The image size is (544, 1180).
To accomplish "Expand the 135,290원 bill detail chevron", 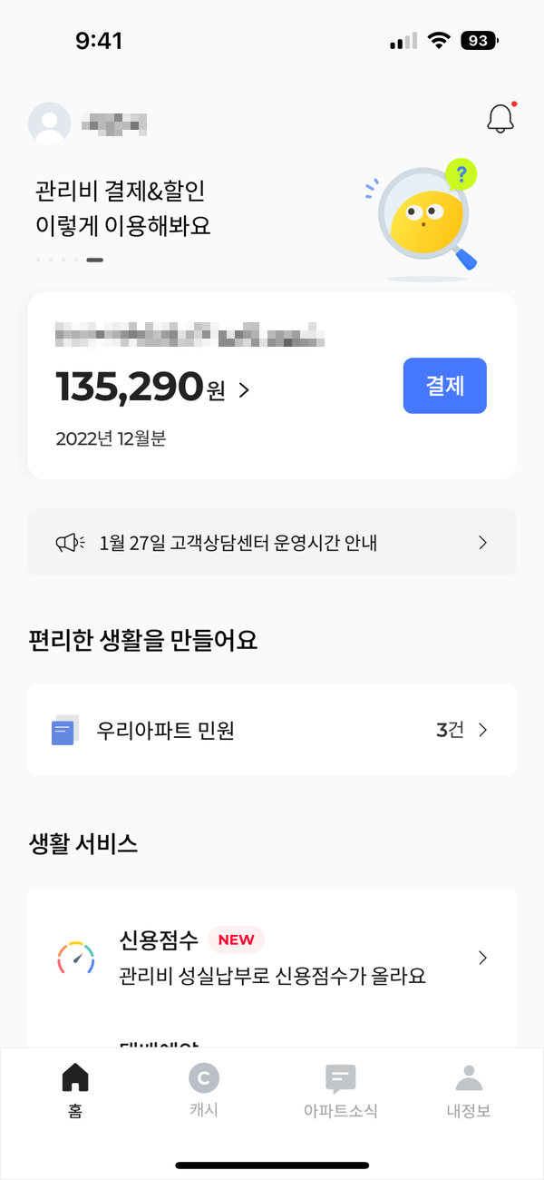I will coord(244,390).
